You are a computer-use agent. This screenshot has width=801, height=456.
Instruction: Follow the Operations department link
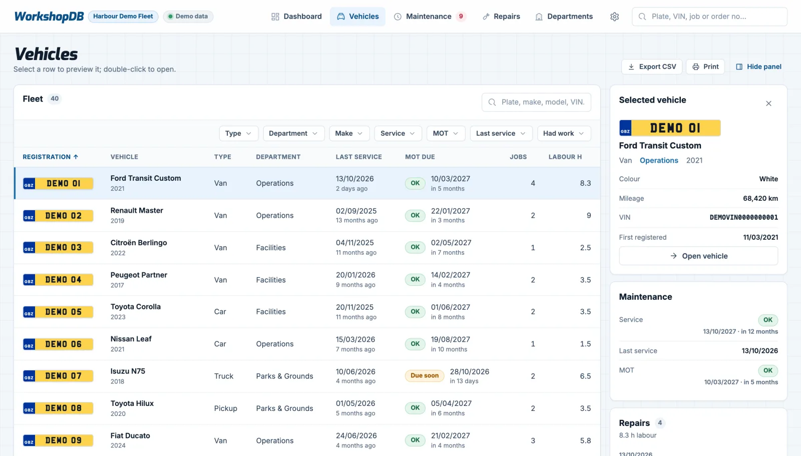659,160
